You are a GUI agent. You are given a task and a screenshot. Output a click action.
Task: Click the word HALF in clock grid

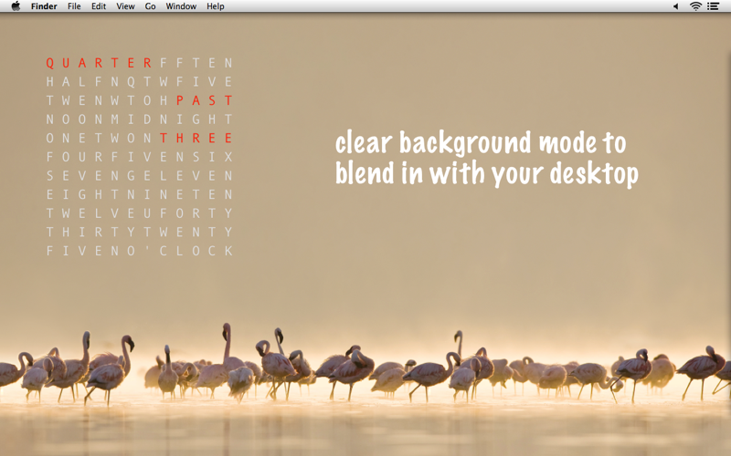pos(74,82)
